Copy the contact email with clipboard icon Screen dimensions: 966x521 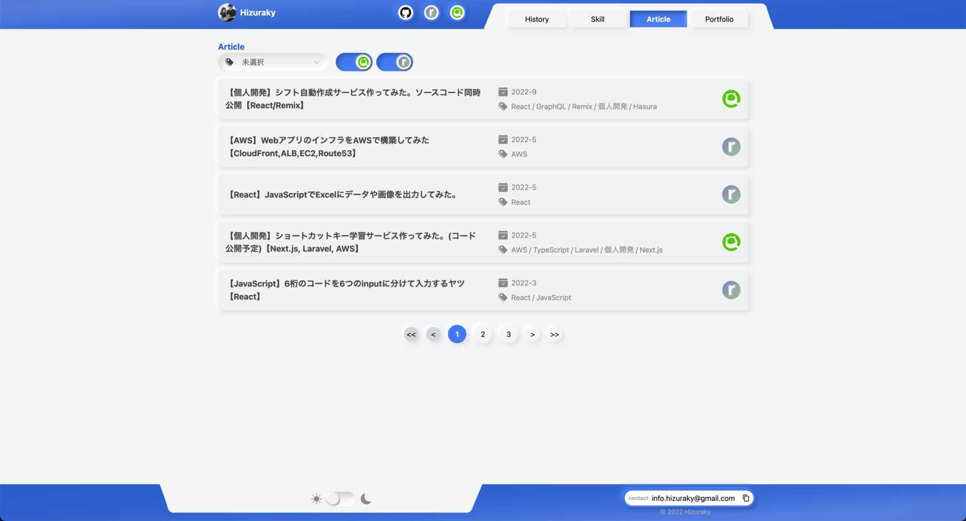[746, 498]
